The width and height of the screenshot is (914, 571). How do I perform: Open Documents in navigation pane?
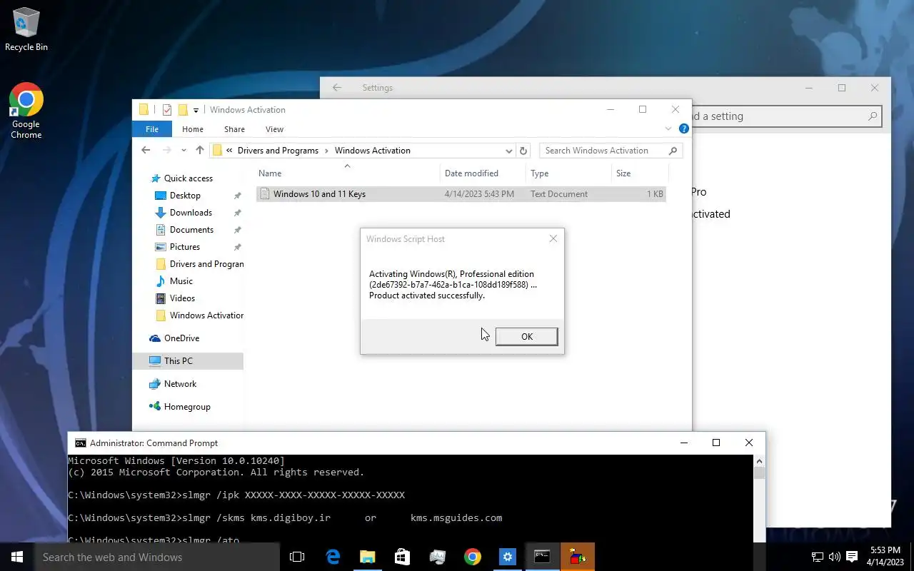click(191, 230)
